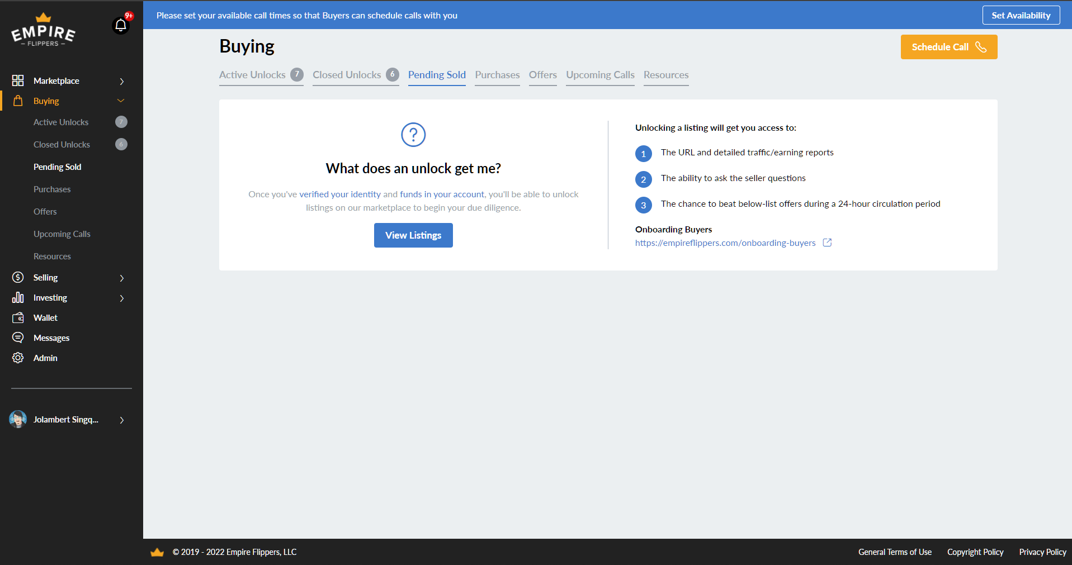Follow the 'funds in your account' link
Viewport: 1072px width, 565px height.
tap(442, 194)
